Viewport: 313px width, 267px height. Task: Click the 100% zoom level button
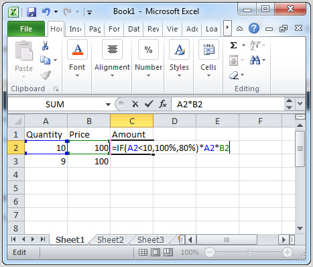pos(190,252)
